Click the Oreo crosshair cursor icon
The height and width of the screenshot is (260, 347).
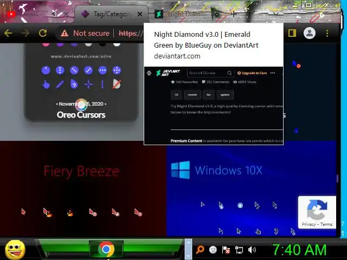click(88, 84)
